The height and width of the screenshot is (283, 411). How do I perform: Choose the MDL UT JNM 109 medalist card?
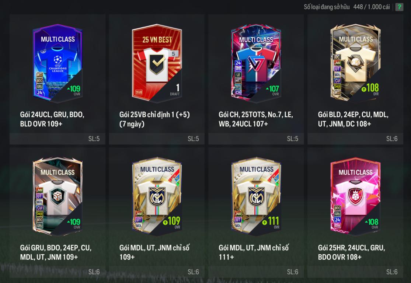click(x=157, y=196)
